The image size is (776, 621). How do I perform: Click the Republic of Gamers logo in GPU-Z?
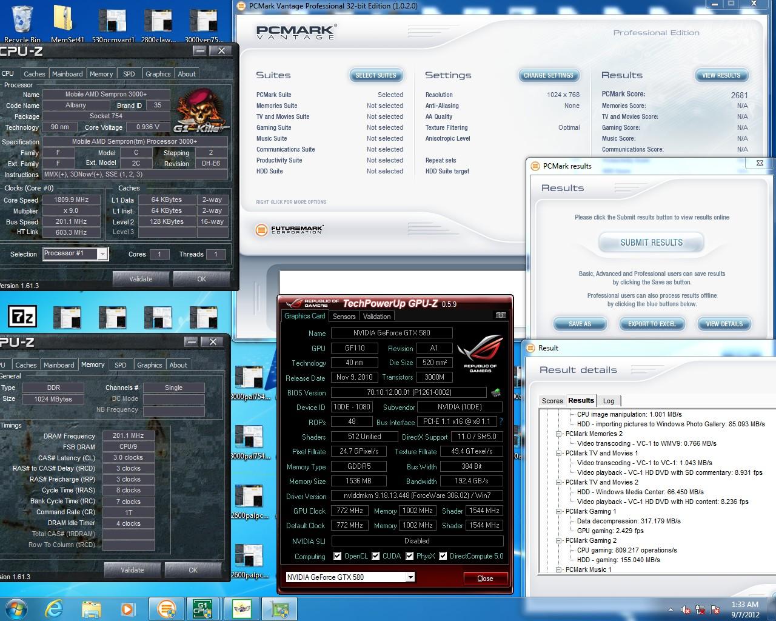click(x=480, y=354)
